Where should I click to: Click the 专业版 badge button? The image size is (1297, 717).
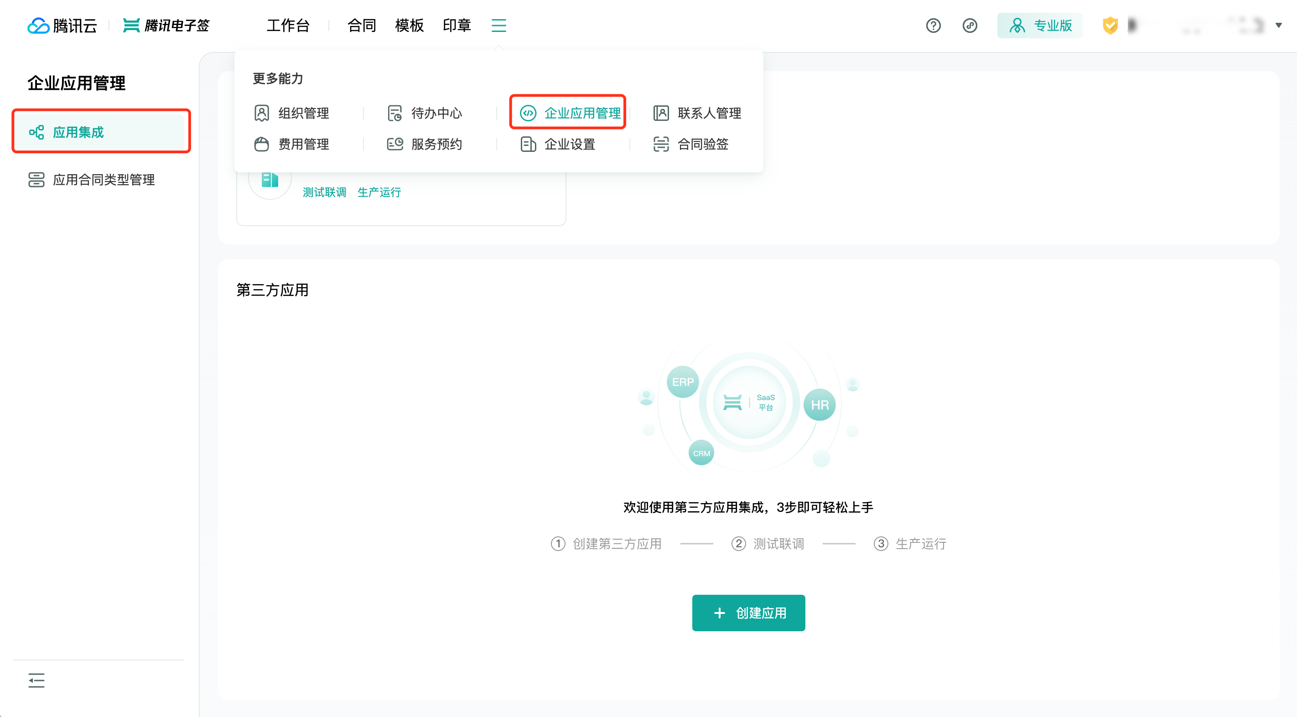[1040, 25]
